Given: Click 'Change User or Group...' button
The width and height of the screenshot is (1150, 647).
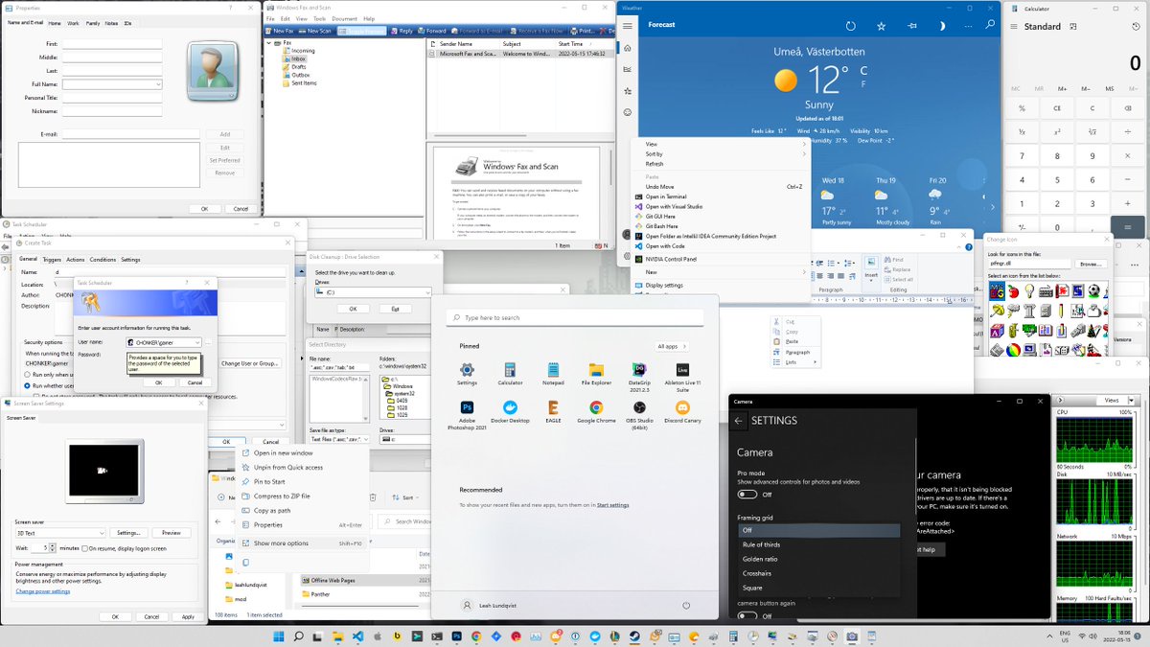Looking at the screenshot, I should click(x=250, y=363).
